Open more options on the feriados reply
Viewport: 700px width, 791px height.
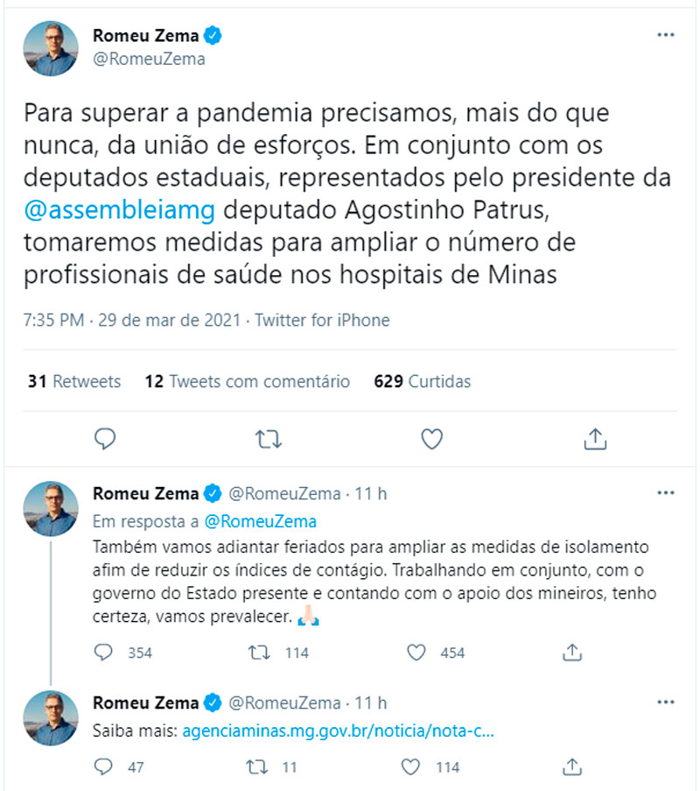[x=665, y=494]
